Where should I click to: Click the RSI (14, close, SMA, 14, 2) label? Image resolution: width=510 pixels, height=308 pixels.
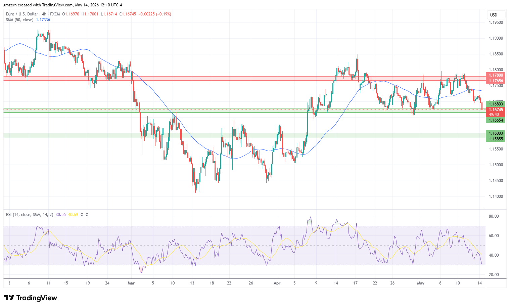[x=30, y=215]
